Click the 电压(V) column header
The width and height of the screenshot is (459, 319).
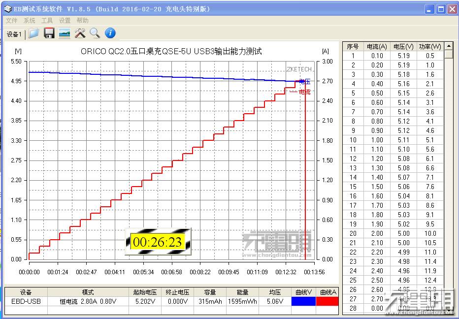click(x=403, y=47)
